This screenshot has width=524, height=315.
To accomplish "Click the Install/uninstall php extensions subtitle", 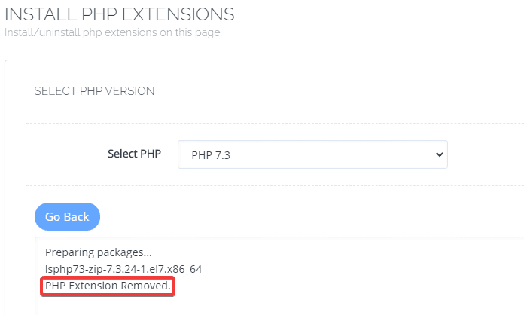I will point(112,32).
